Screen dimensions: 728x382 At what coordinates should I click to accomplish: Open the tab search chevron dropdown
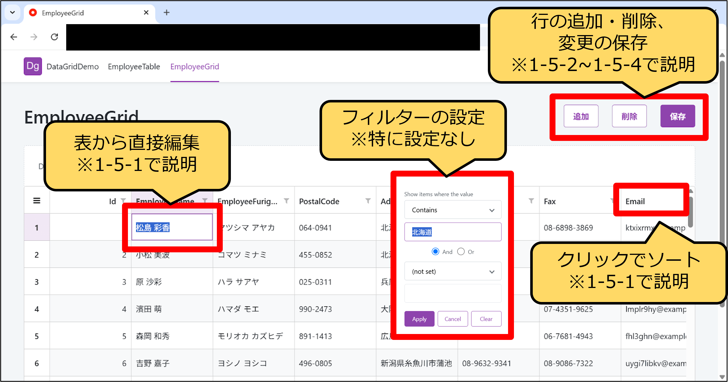pyautogui.click(x=12, y=12)
